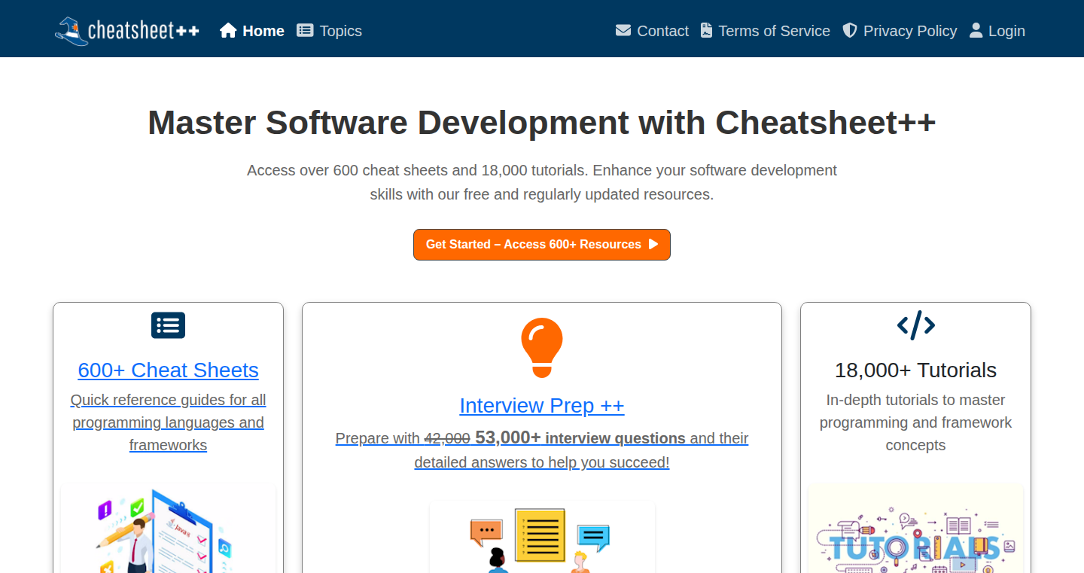This screenshot has width=1084, height=573.
Task: Open the Login page
Action: (997, 31)
